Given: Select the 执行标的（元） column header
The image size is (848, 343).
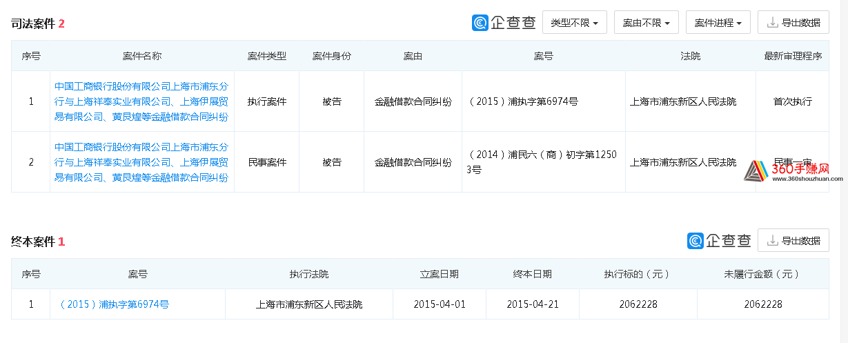Looking at the screenshot, I should tap(638, 274).
